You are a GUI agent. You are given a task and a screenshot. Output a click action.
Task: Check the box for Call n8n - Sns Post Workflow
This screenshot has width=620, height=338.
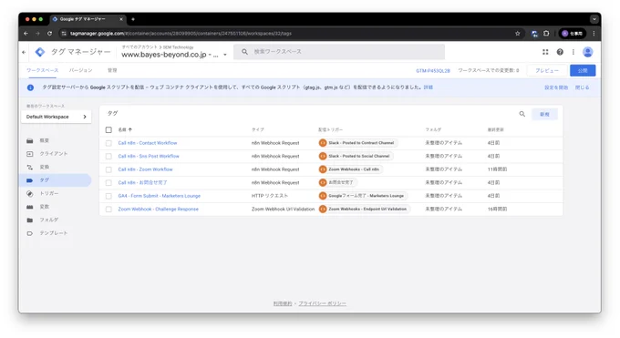point(108,156)
